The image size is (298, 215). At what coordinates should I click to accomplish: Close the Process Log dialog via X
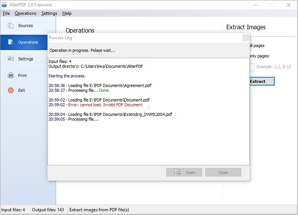pos(245,38)
